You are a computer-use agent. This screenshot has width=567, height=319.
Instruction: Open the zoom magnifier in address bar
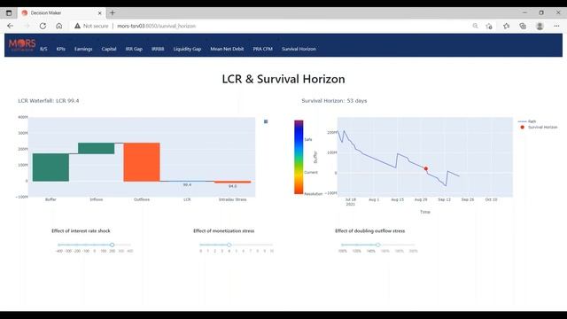475,26
